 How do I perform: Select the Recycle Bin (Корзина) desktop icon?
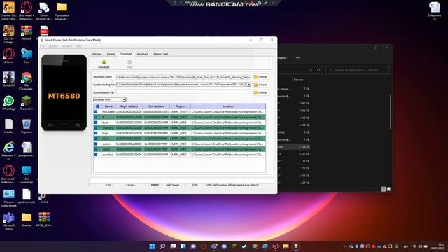click(27, 127)
